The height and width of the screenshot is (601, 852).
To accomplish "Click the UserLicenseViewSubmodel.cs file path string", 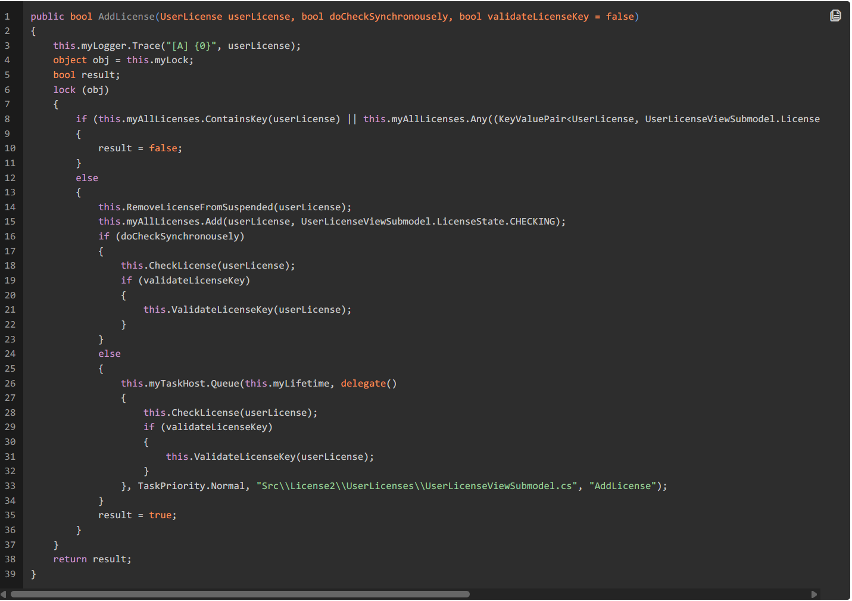I will (x=417, y=486).
